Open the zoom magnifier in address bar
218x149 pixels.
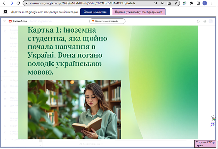156,3
